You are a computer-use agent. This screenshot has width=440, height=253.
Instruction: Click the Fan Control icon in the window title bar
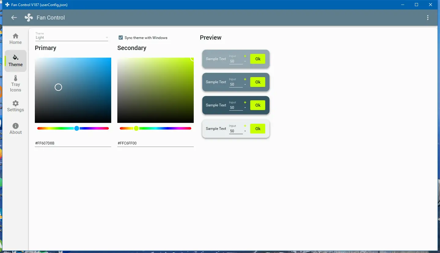[7, 5]
